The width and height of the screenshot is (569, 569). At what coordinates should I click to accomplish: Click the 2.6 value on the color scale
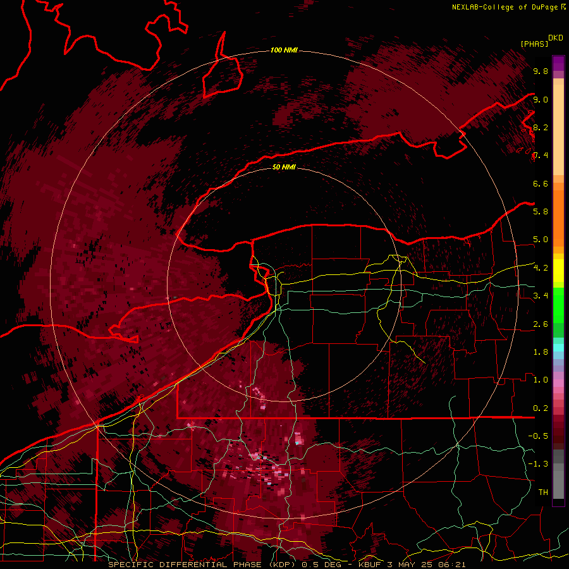(x=541, y=324)
